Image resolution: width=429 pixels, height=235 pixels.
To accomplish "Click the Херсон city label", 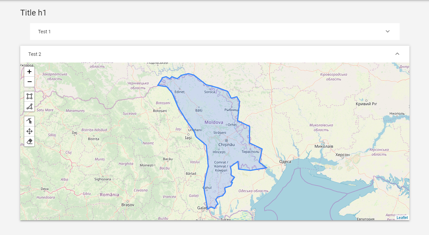I will pyautogui.click(x=342, y=154).
